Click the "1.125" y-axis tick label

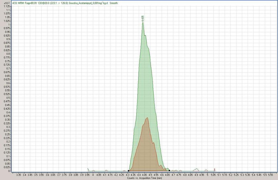coord(7,7)
